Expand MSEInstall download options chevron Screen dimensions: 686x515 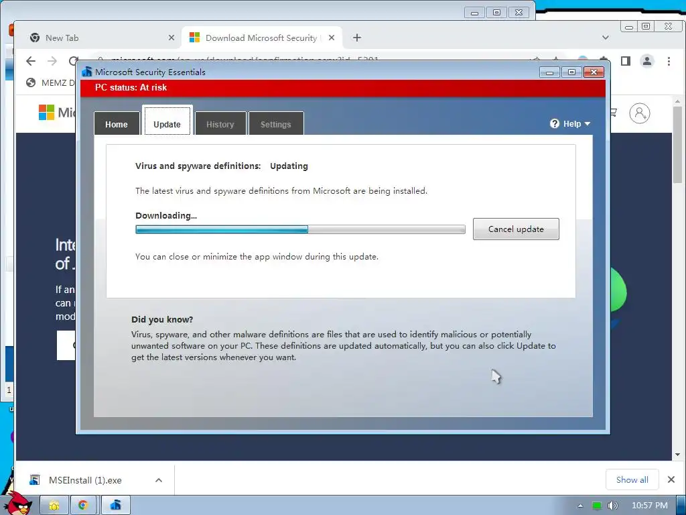tap(158, 480)
